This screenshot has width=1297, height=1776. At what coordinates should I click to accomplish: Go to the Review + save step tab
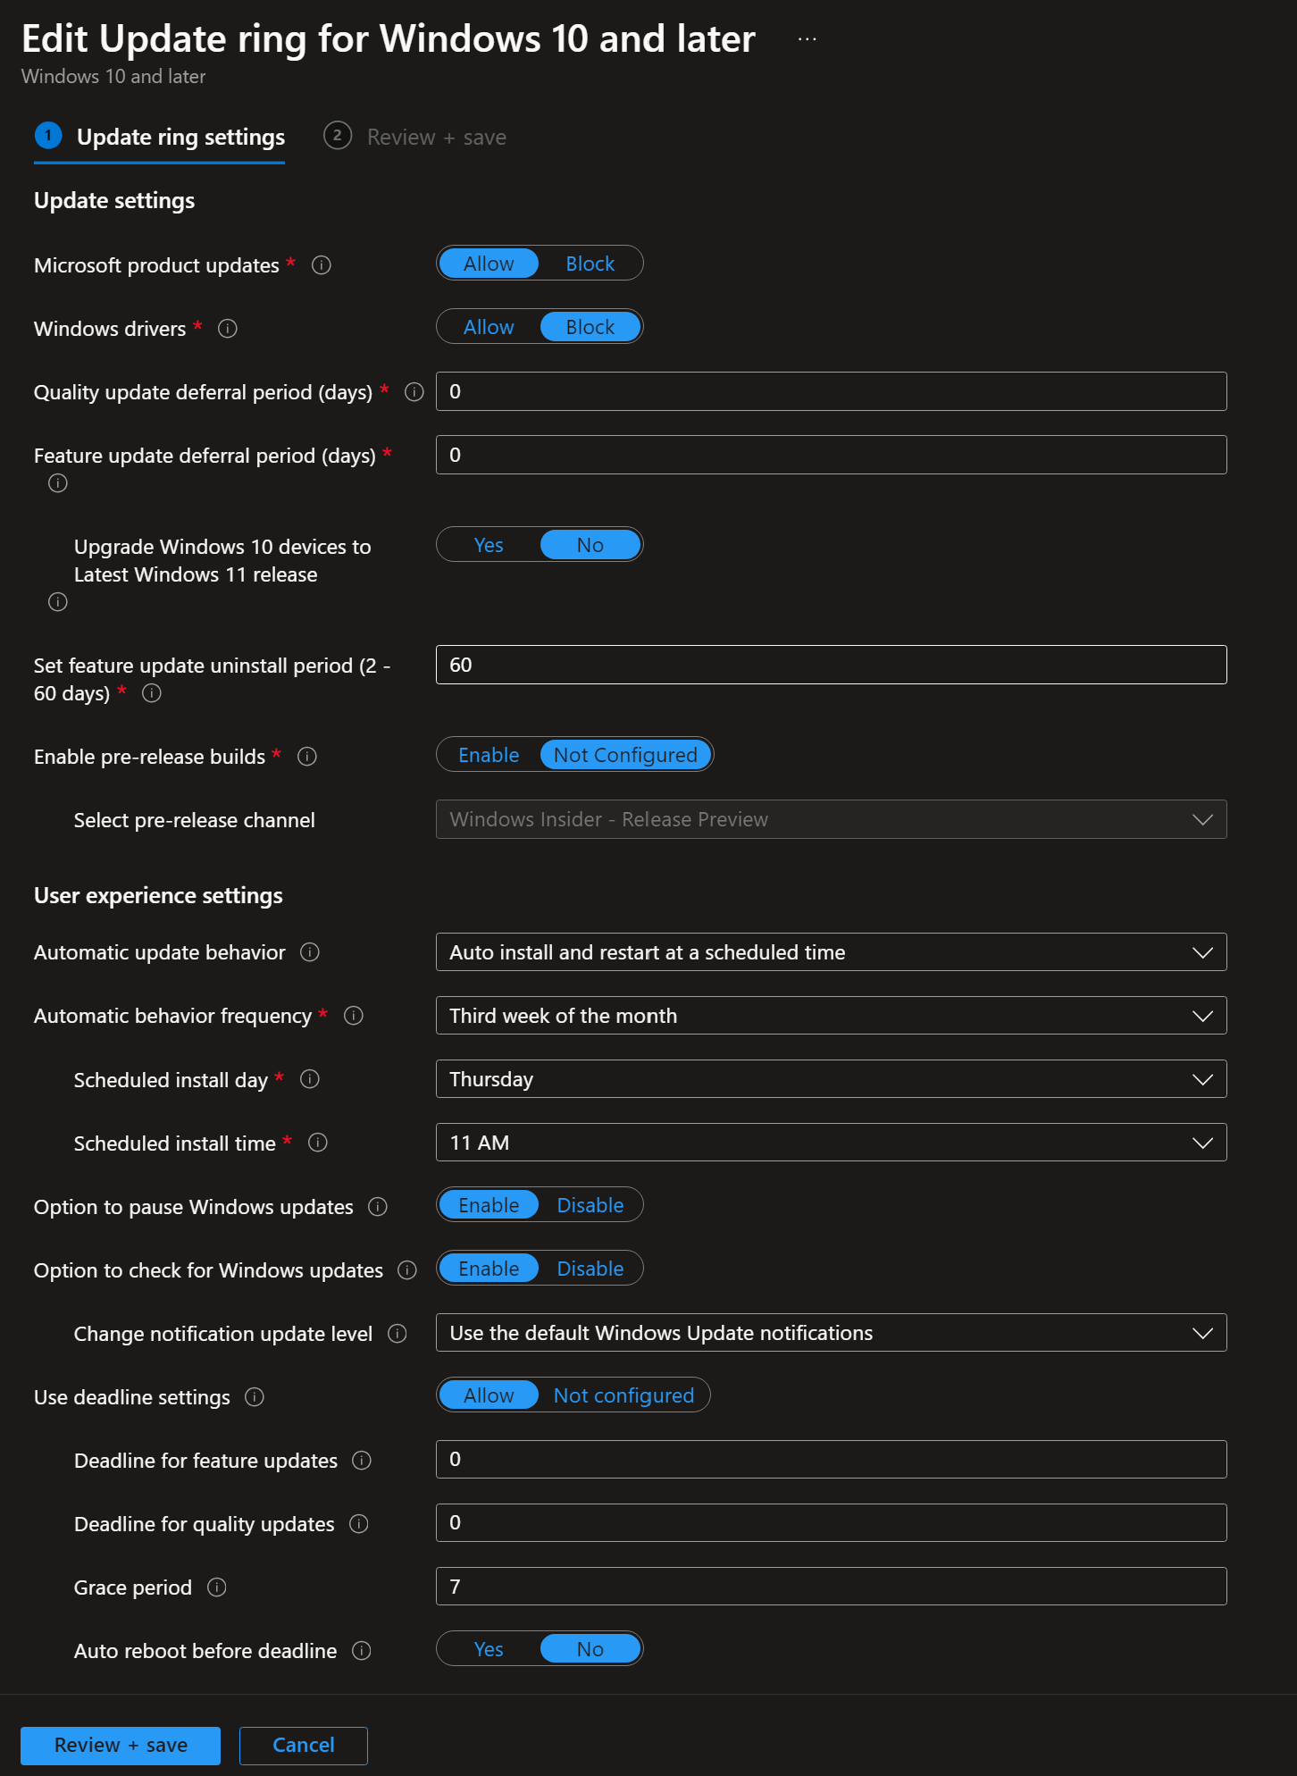(x=415, y=138)
